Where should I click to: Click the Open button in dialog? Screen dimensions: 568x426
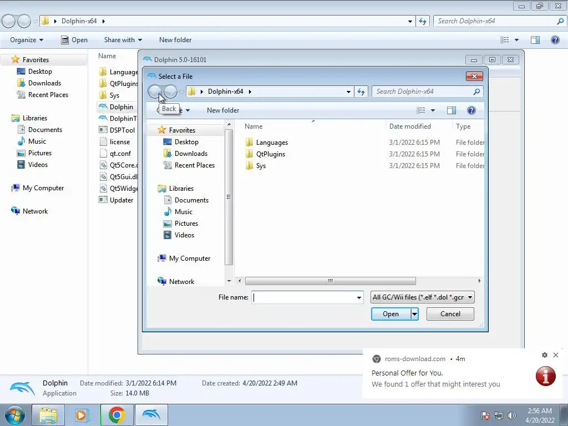point(391,314)
